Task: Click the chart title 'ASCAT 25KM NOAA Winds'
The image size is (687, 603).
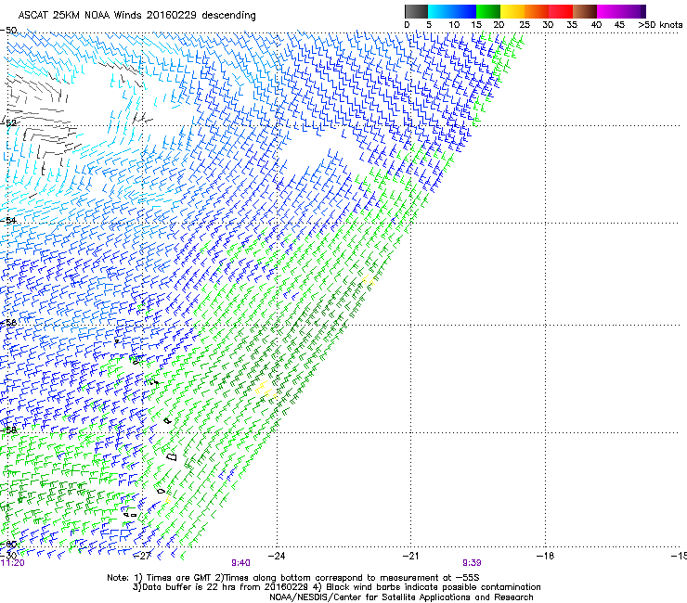Action: [81, 15]
